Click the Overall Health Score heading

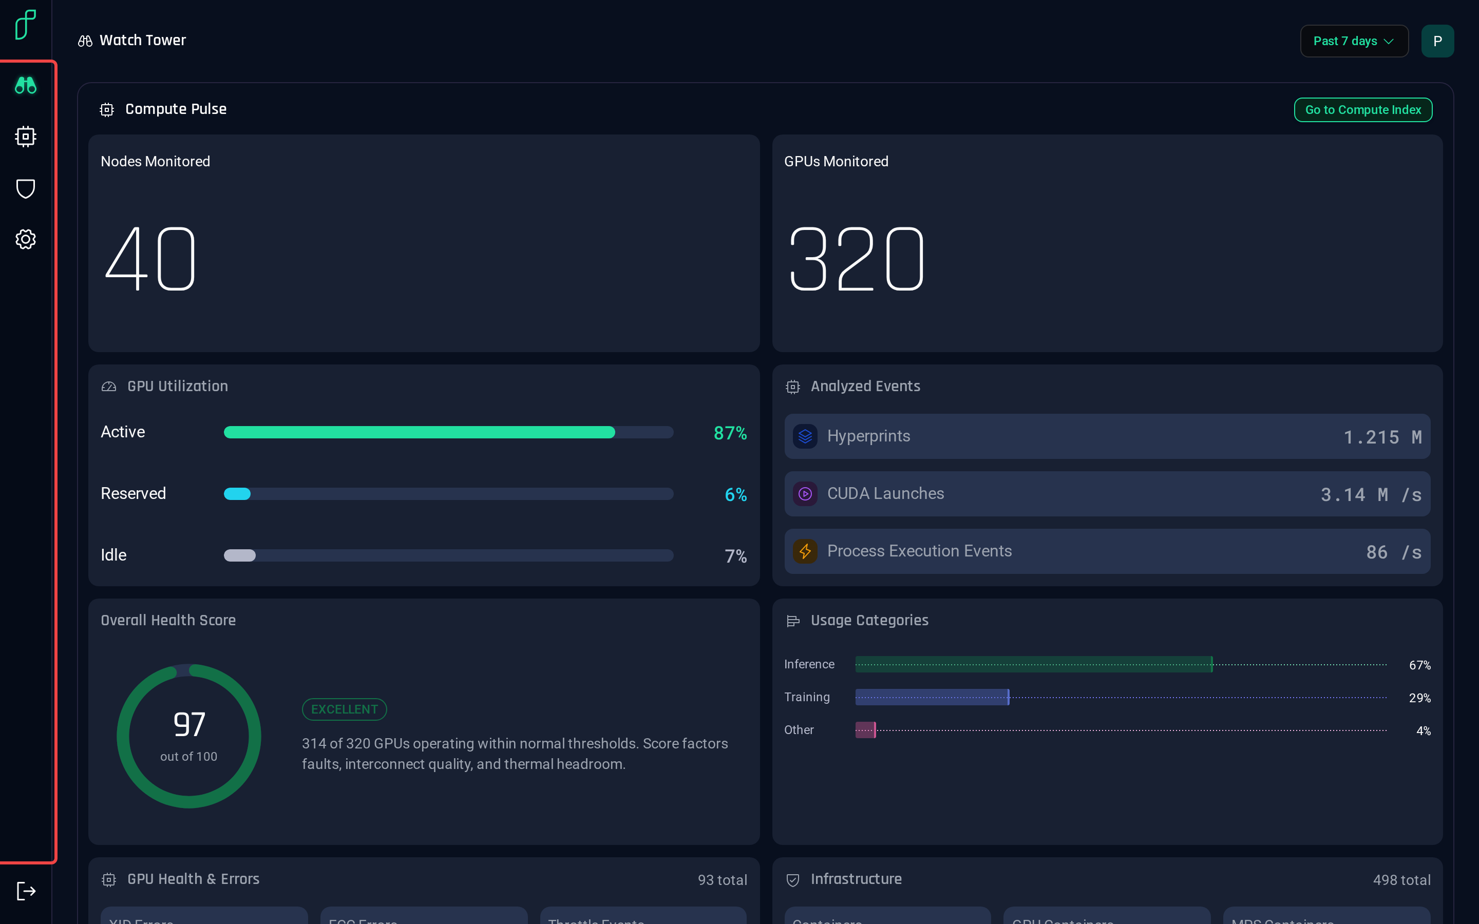click(168, 620)
